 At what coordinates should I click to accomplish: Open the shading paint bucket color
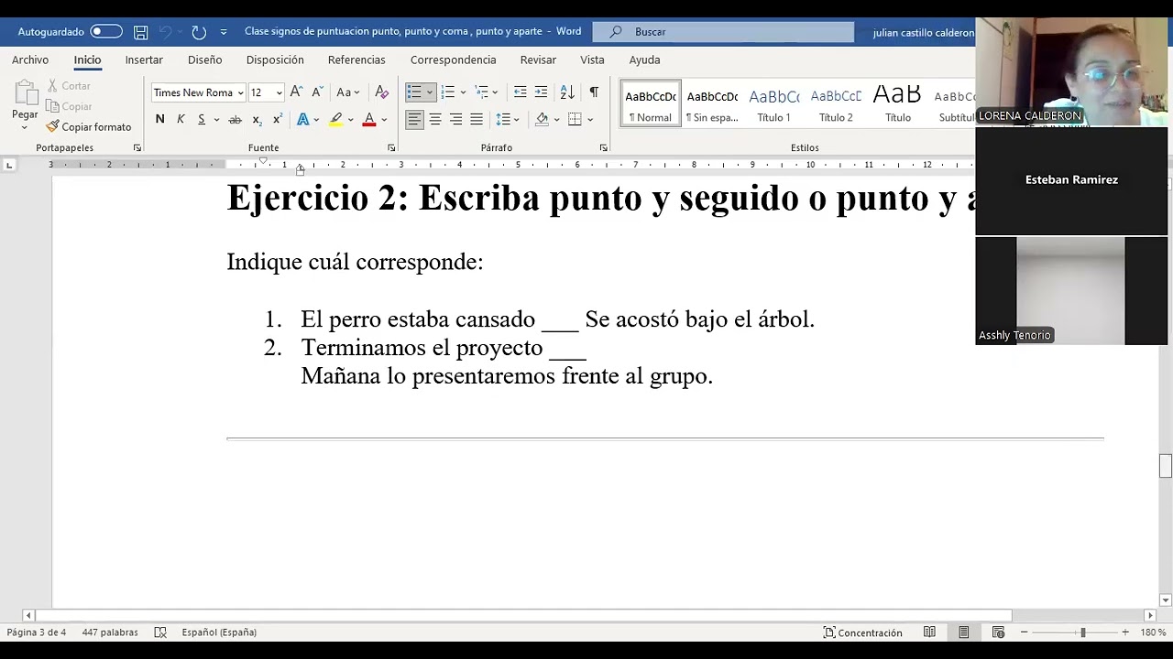(542, 120)
